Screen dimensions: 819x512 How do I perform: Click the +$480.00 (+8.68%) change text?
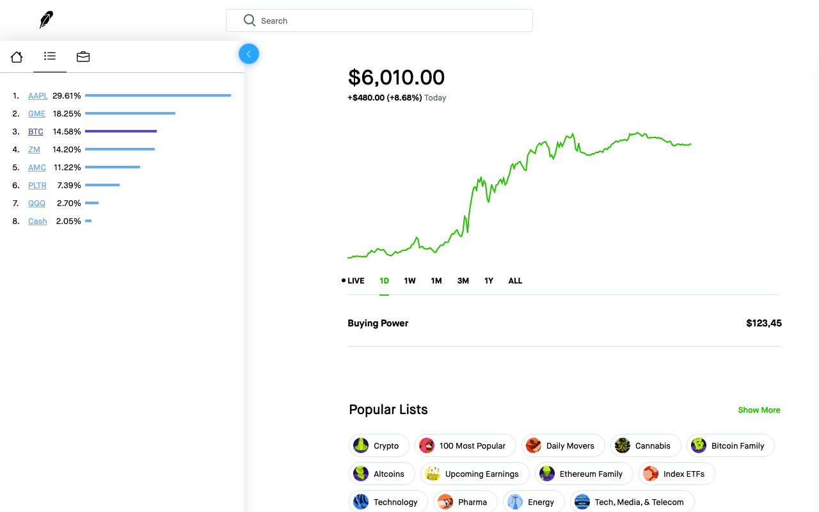click(x=385, y=98)
